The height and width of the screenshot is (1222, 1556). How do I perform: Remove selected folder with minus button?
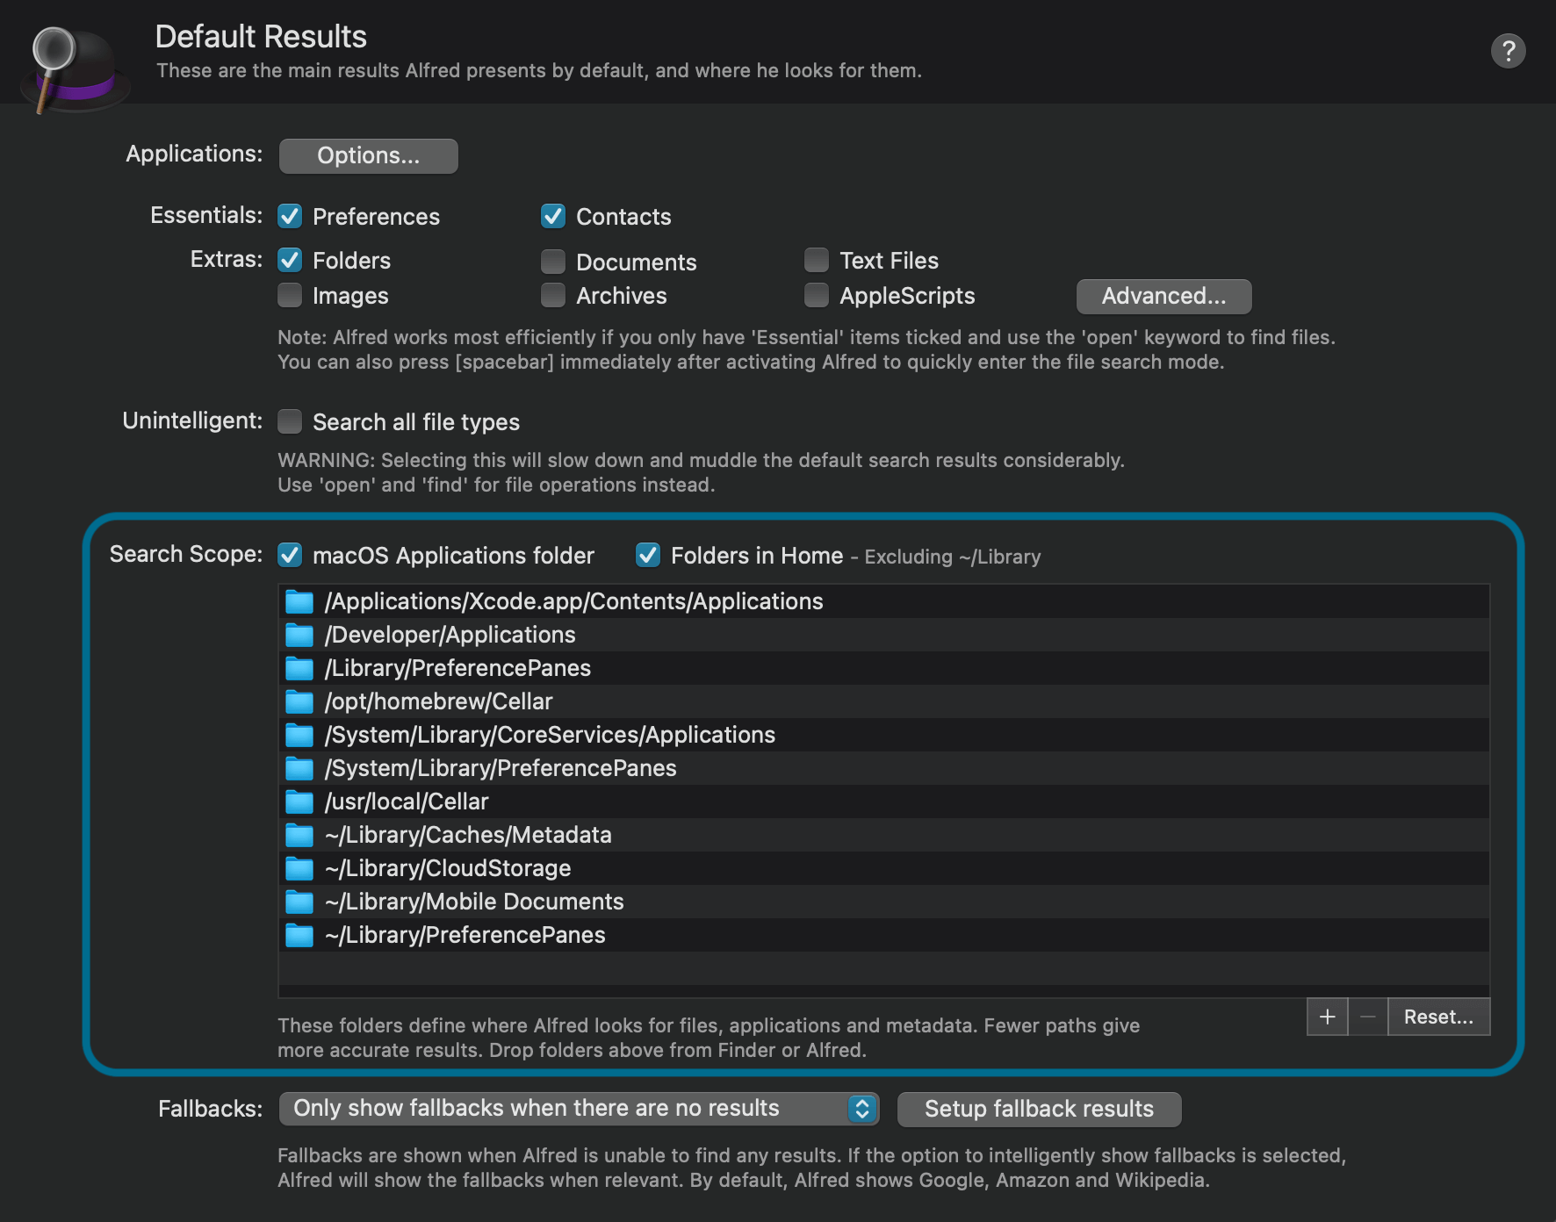(x=1367, y=1017)
